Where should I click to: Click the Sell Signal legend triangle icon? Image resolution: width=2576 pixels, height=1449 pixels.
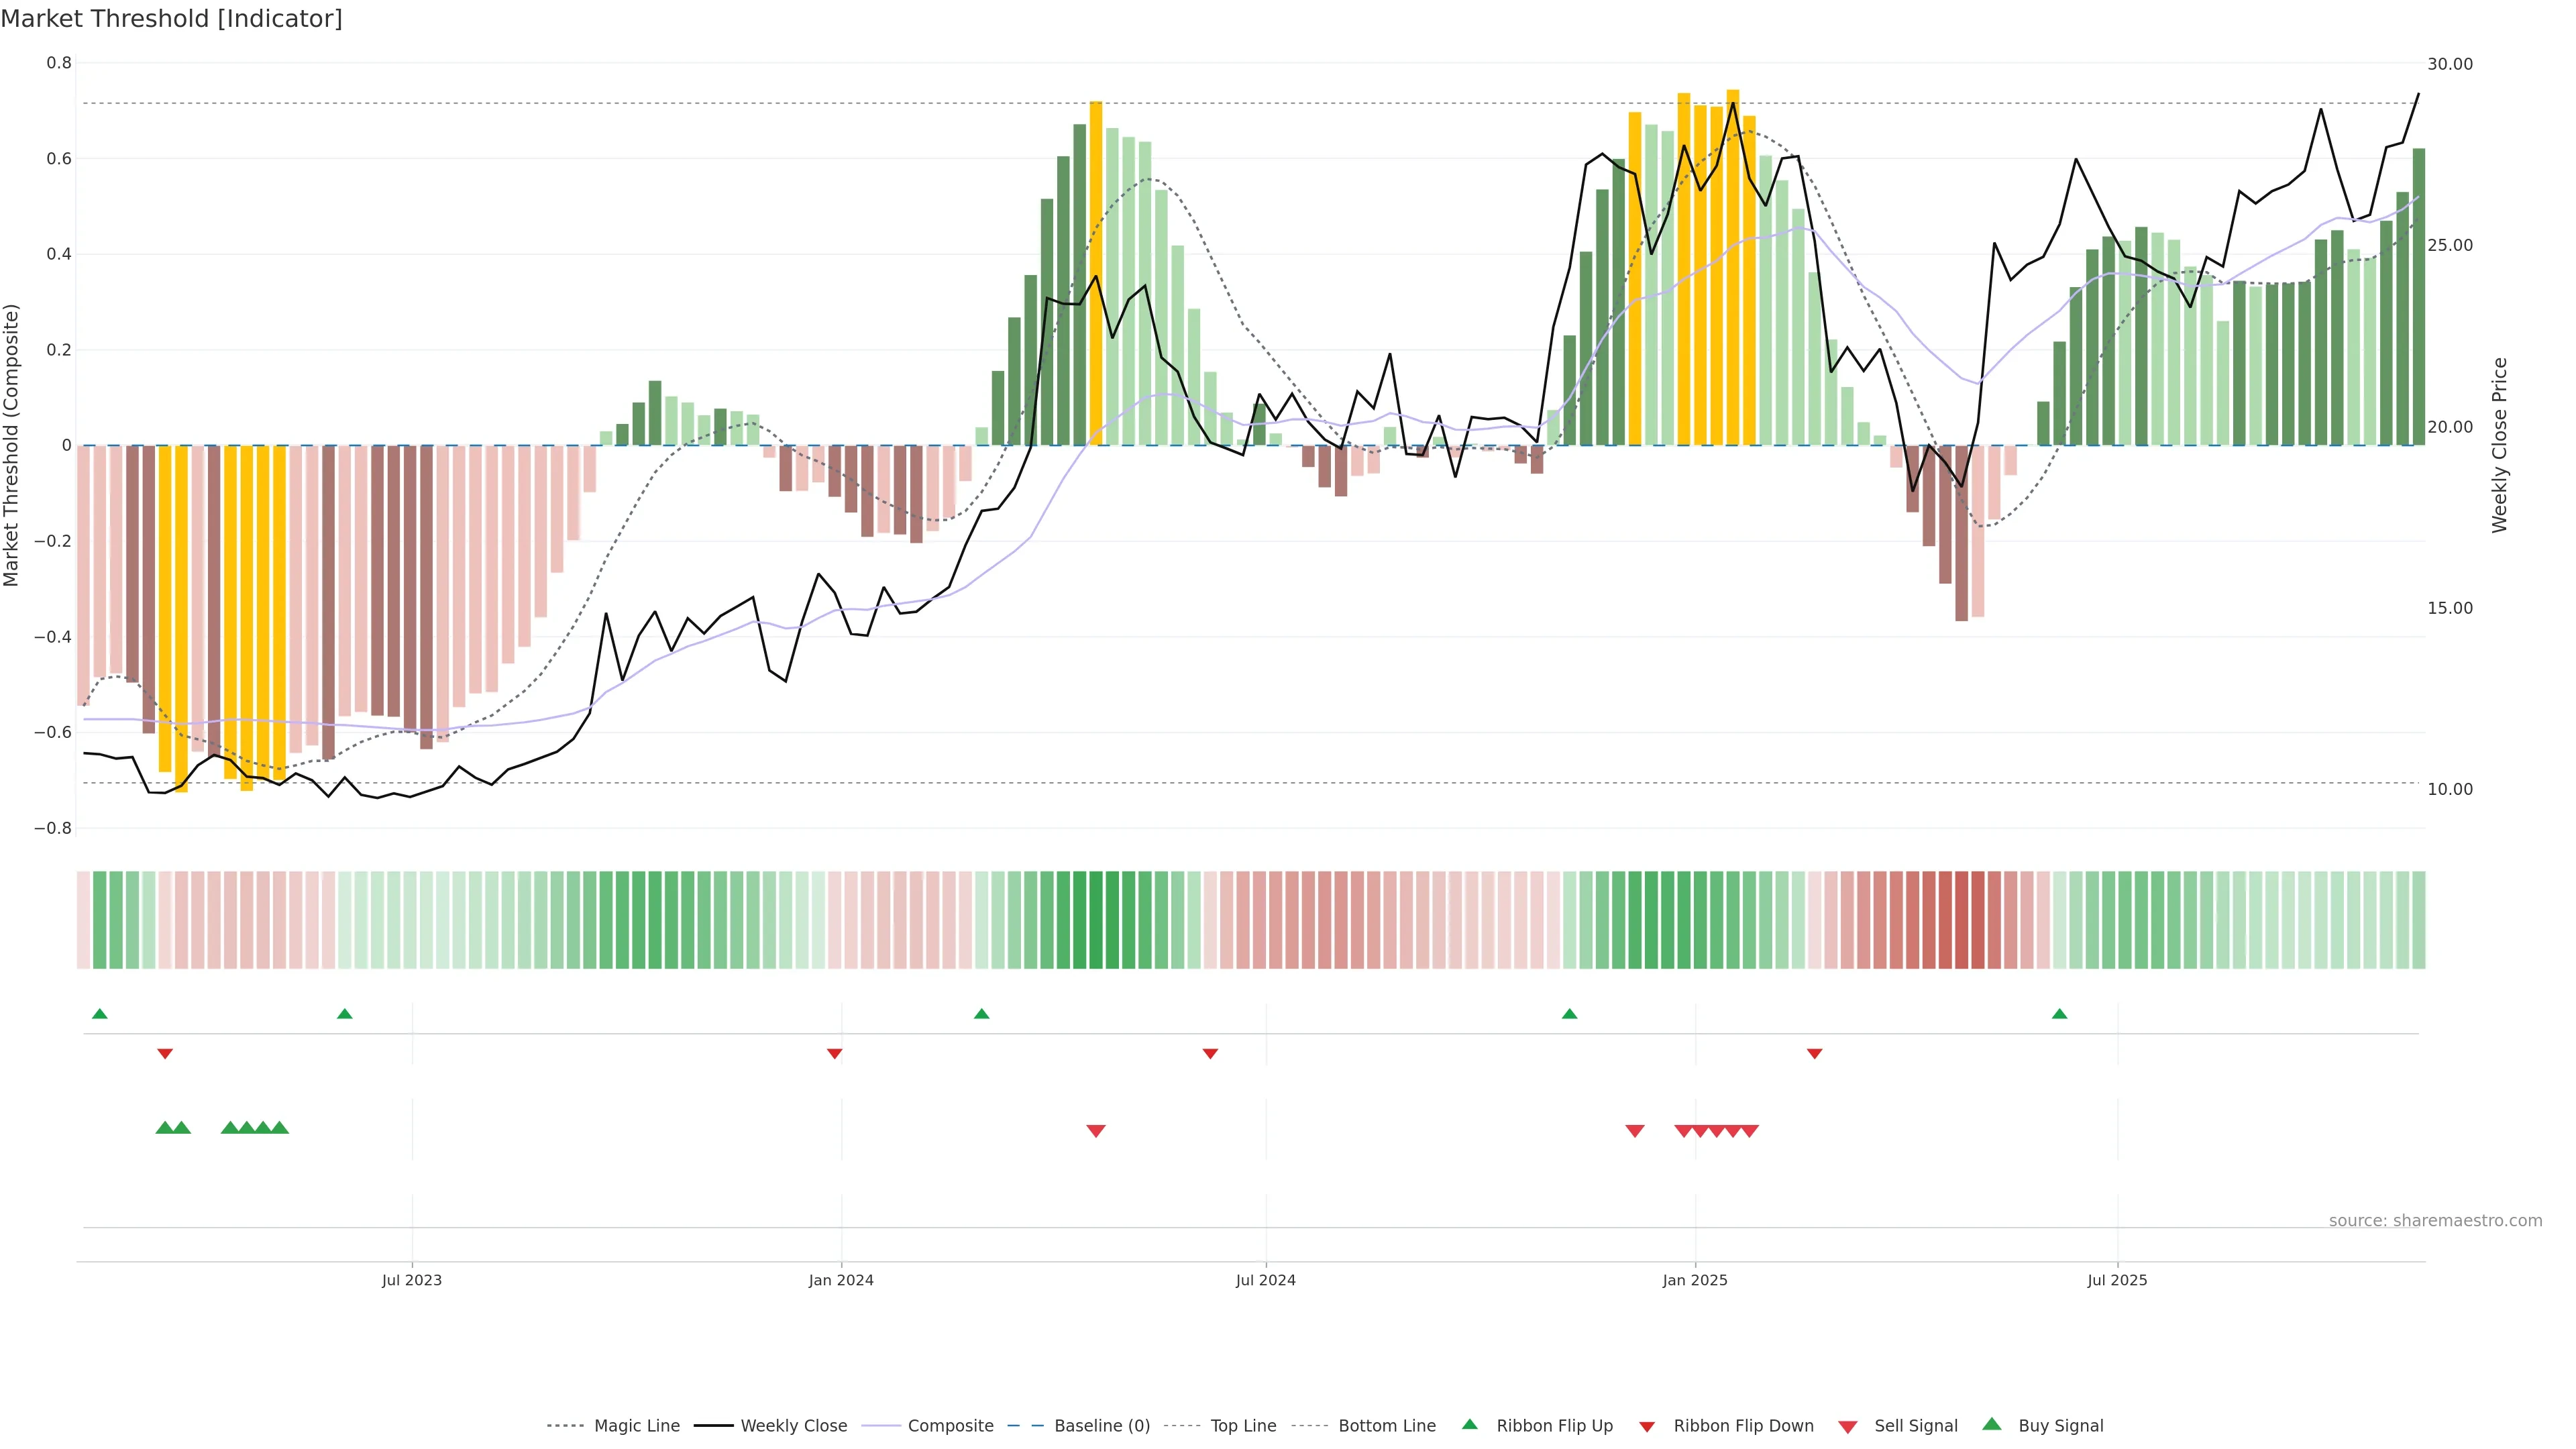(1848, 1427)
